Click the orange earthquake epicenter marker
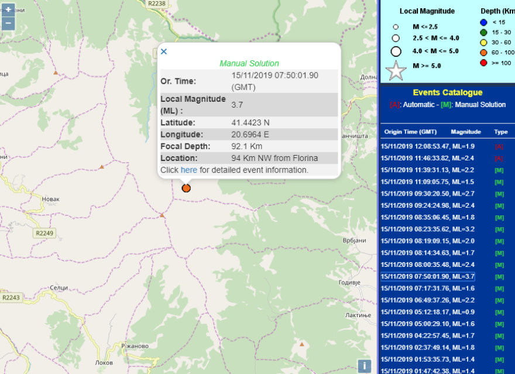The height and width of the screenshot is (374, 515). tap(186, 188)
